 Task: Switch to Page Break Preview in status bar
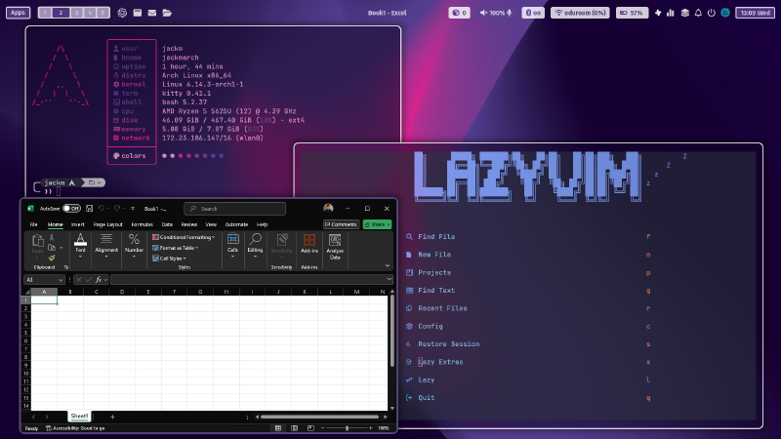[310, 428]
